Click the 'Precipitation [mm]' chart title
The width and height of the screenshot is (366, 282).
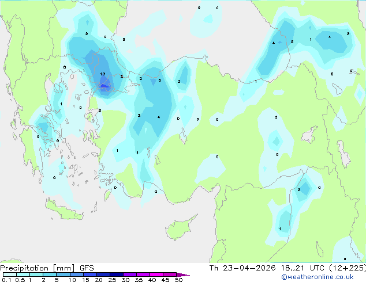(38, 268)
